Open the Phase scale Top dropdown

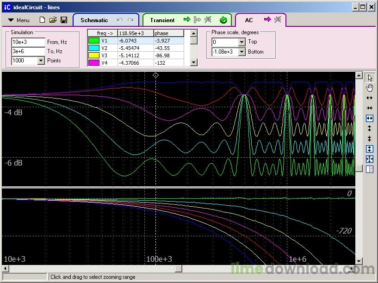(x=242, y=42)
